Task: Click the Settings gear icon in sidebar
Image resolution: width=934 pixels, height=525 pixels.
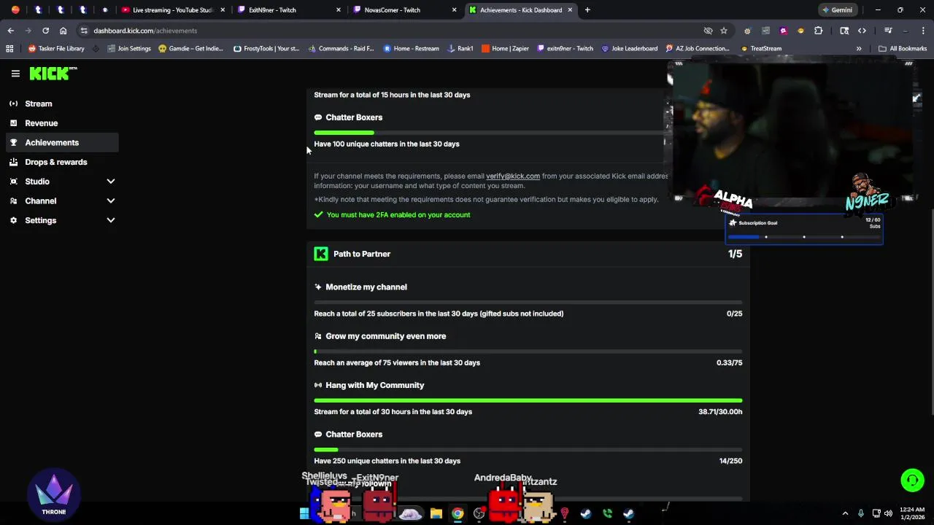Action: 13,220
